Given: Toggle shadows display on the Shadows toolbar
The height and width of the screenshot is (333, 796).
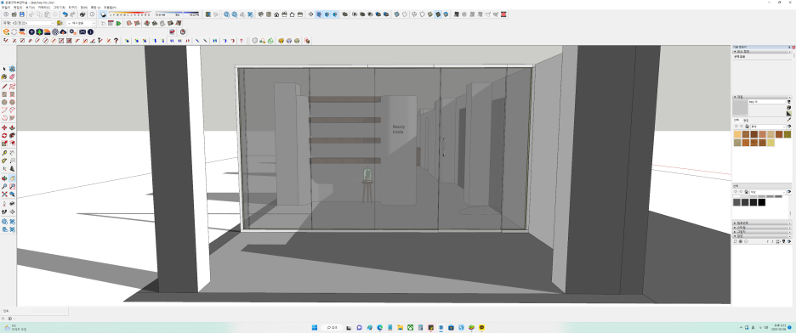Looking at the screenshot, I should click(104, 14).
